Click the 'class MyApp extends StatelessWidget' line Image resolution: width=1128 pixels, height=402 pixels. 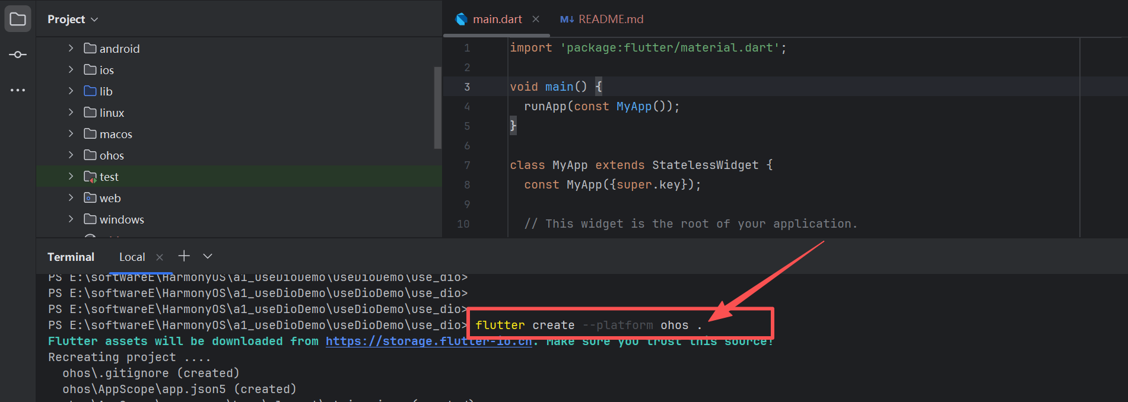(641, 165)
